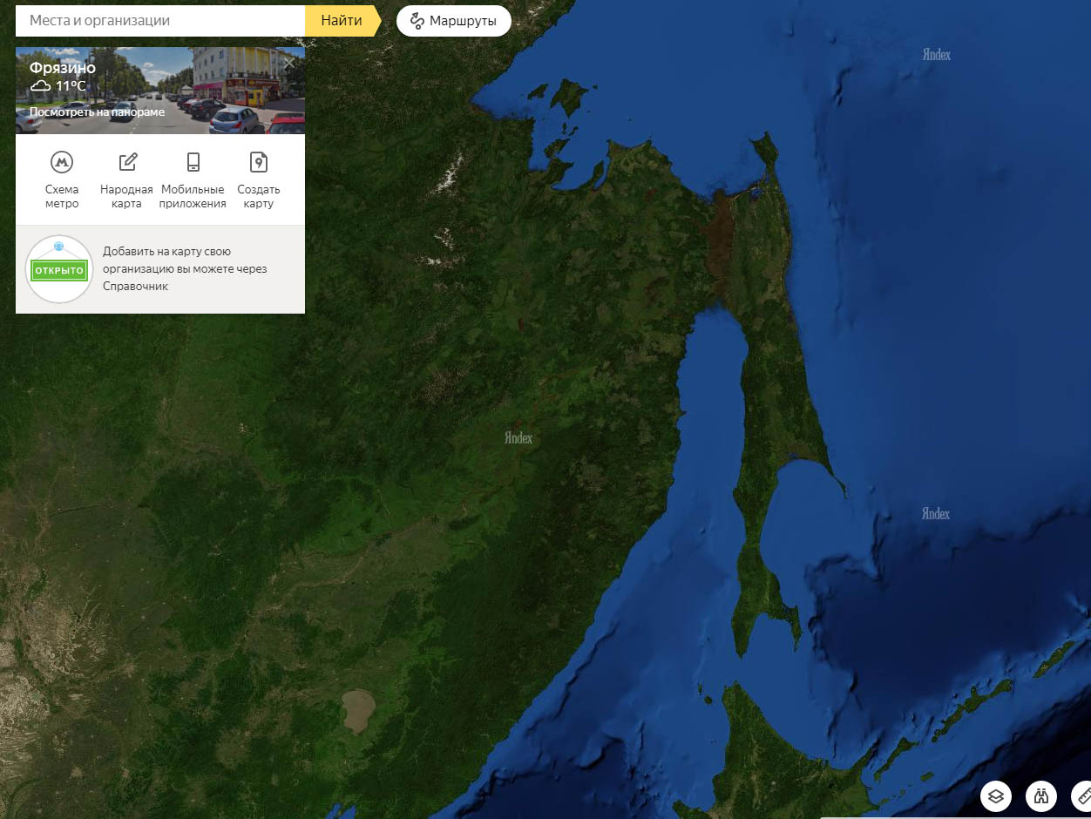Screen dimensions: 1091x819
Task: Enable street panoramas with binoculars icon
Action: pyautogui.click(x=1040, y=795)
